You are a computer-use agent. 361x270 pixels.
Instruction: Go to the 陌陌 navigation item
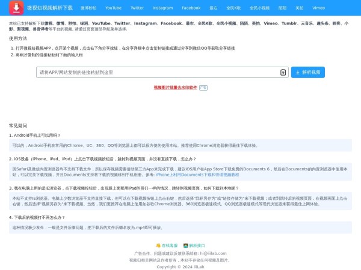283,8
